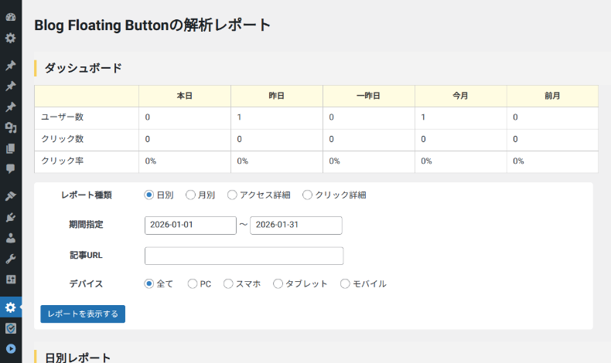611x363 pixels.
Task: Click クリック率 value under 前月
Action: click(x=518, y=161)
